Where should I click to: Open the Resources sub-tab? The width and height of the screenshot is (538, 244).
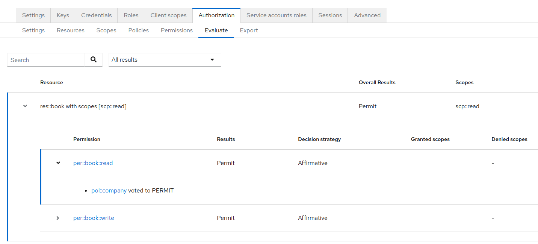pyautogui.click(x=71, y=30)
